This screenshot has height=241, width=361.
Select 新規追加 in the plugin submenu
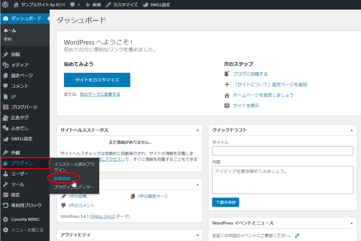[62, 178]
